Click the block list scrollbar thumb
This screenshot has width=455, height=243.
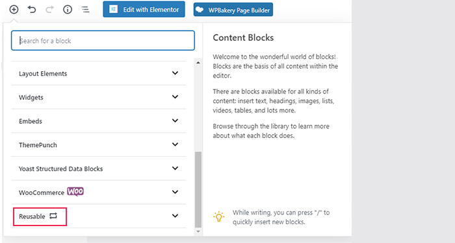tap(198, 189)
